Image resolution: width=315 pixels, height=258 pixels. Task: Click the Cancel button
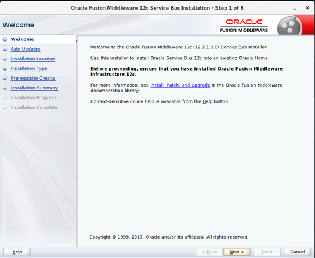coord(297,252)
